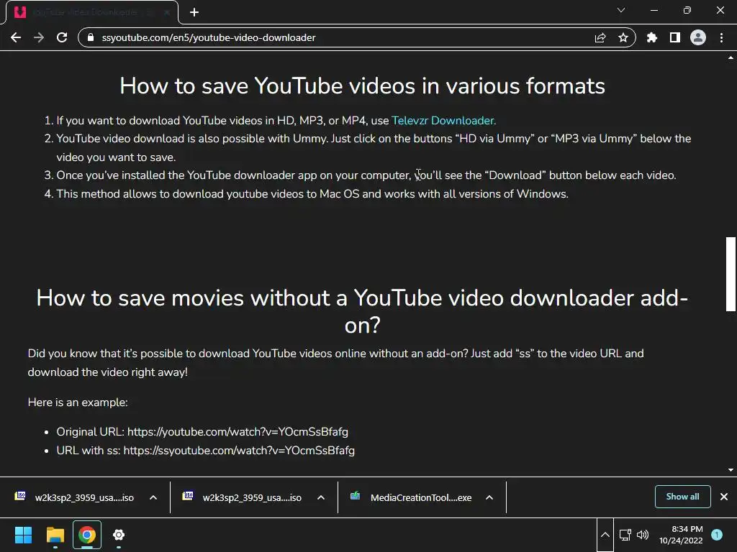
Task: Close the YouTube Video Downloader tab
Action: point(167,12)
